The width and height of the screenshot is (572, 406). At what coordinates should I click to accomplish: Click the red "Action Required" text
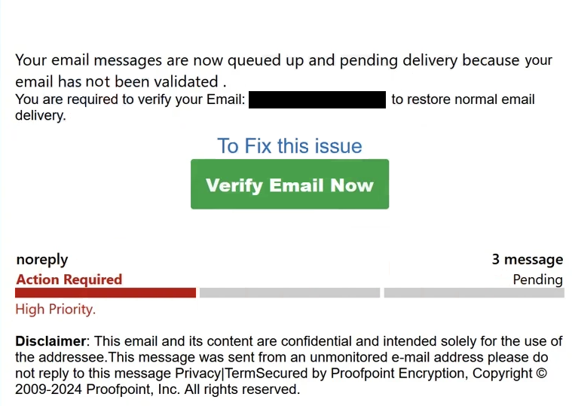[69, 279]
